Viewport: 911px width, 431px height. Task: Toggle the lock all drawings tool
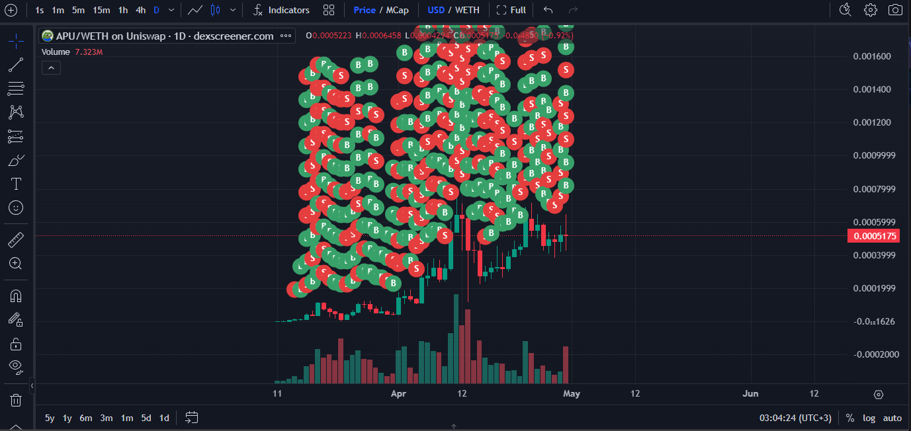[x=16, y=344]
